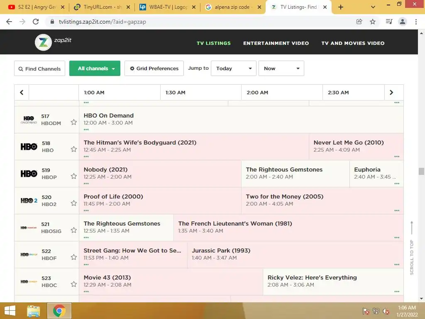425x319 pixels.
Task: Open the Today date dropdown
Action: coord(233,69)
